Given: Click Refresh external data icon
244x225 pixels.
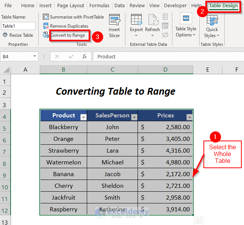Looking at the screenshot, I should coord(152,21).
